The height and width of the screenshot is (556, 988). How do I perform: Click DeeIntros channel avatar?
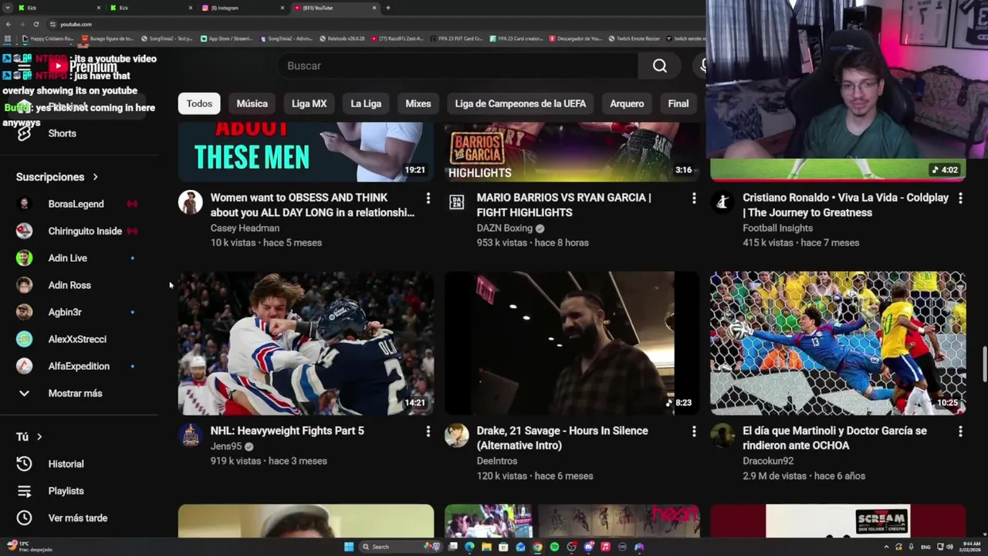(x=456, y=436)
